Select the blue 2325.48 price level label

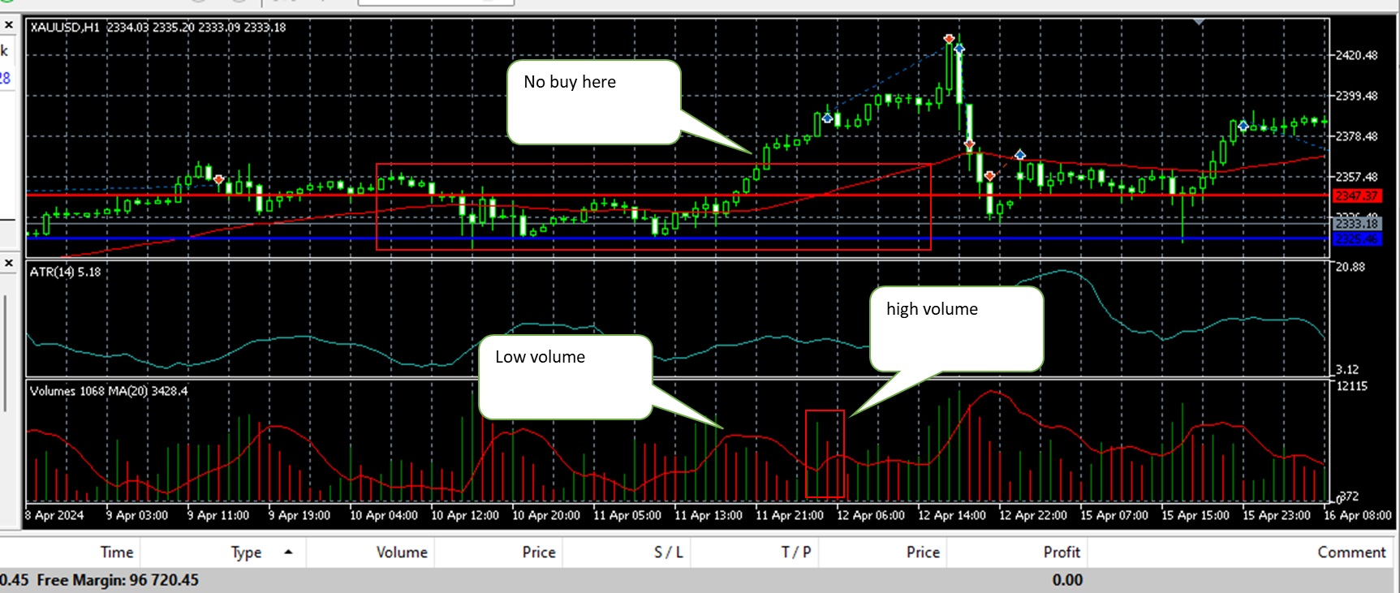click(1356, 239)
